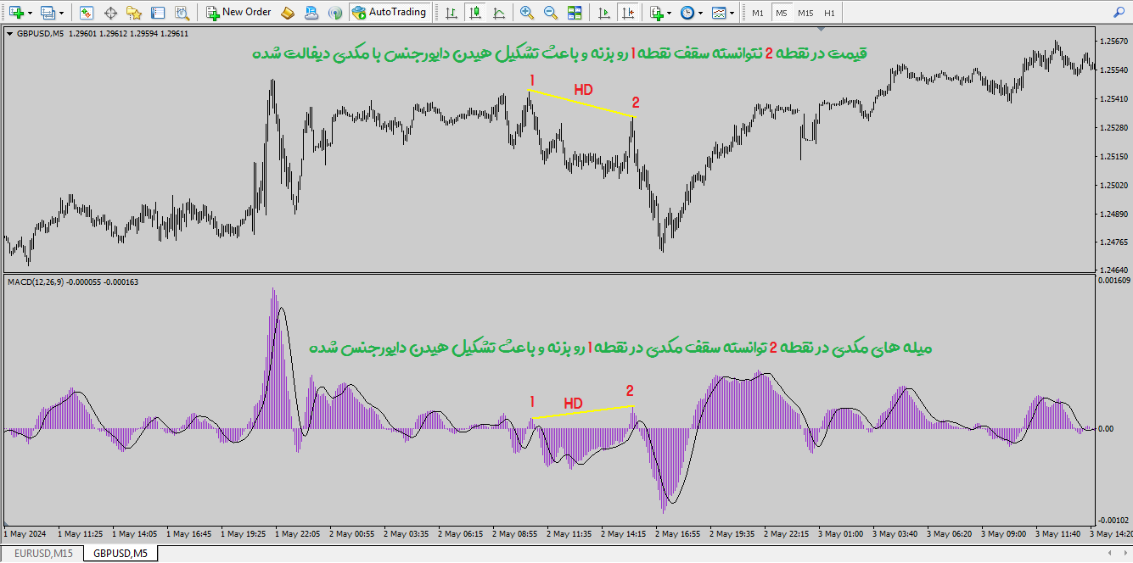Select the M15 timeframe
This screenshot has height=563, width=1133.
tap(805, 13)
